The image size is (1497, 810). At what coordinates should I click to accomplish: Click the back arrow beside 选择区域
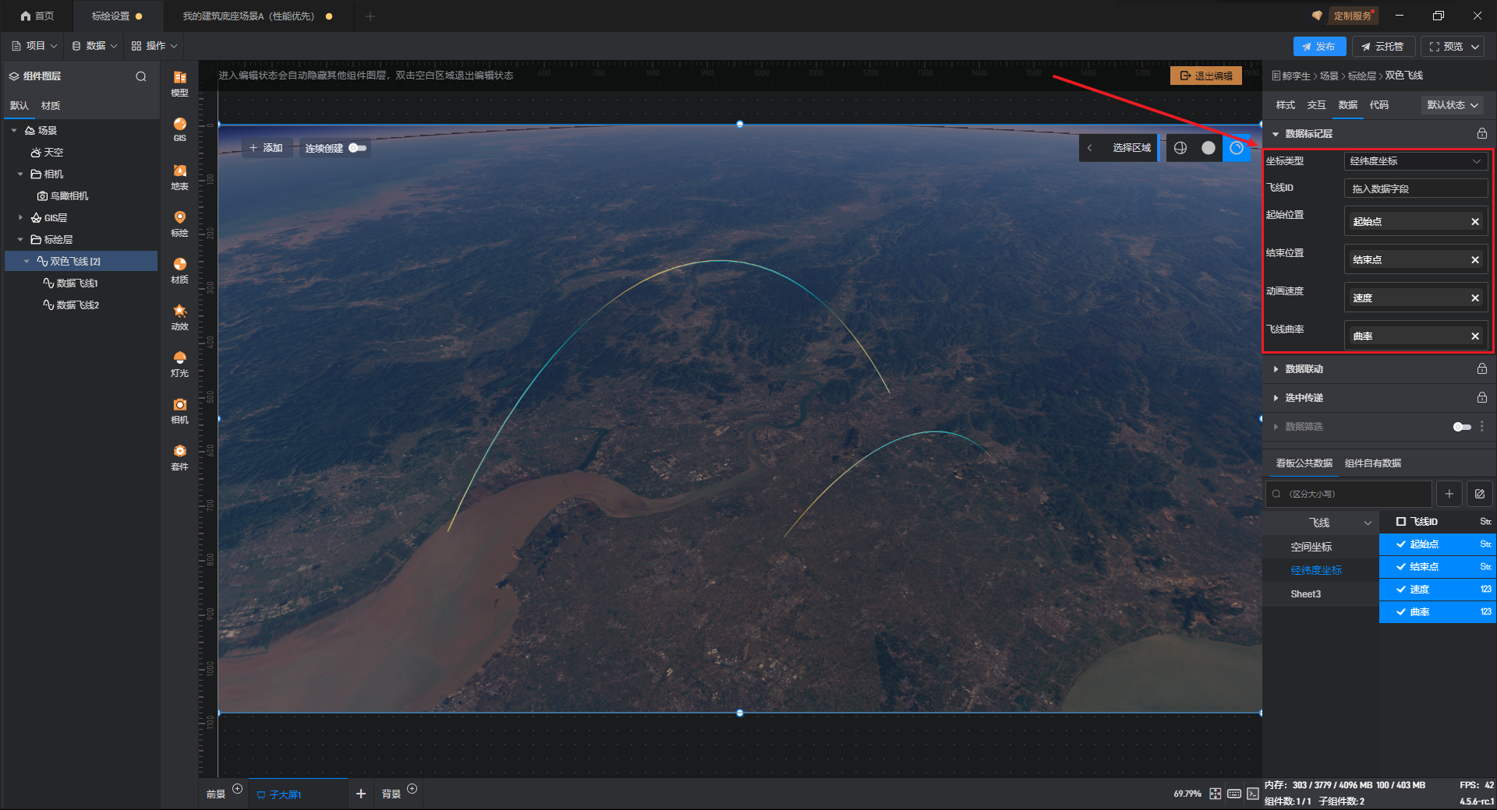1089,148
